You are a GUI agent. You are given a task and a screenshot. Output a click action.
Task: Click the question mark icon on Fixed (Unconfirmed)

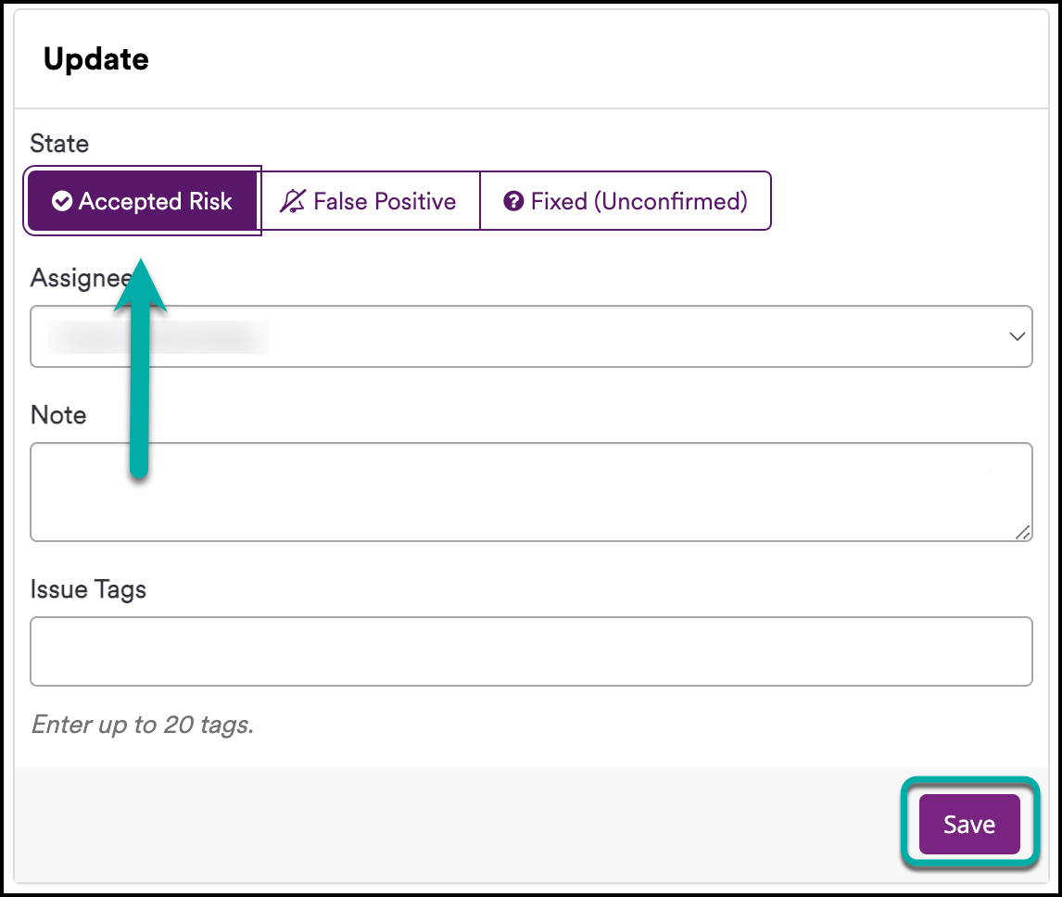pyautogui.click(x=513, y=201)
